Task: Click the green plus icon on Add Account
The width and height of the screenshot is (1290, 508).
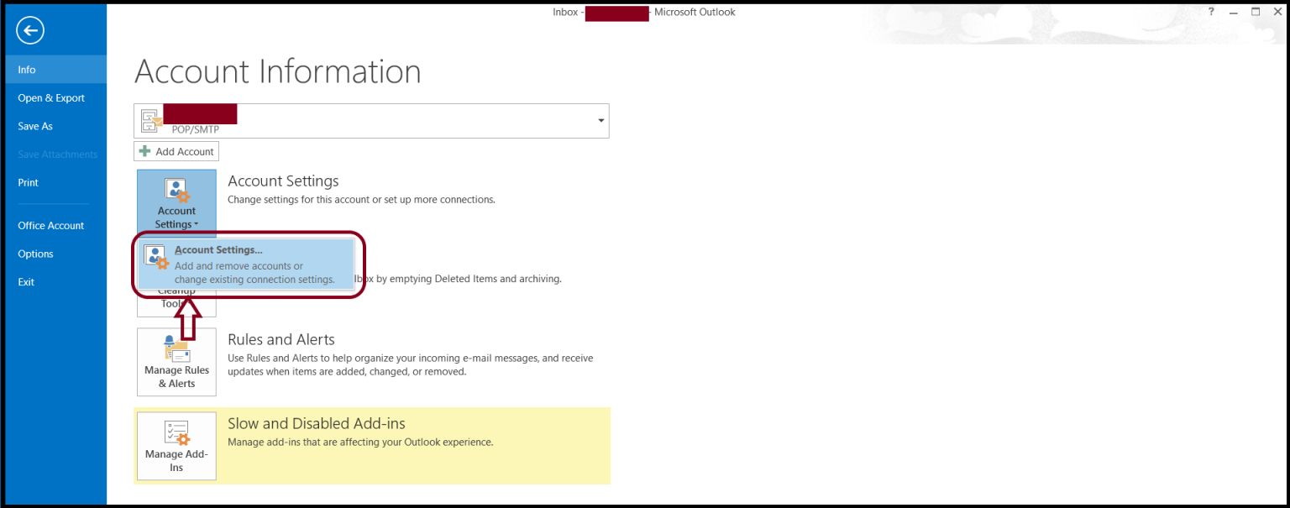Action: click(x=145, y=151)
